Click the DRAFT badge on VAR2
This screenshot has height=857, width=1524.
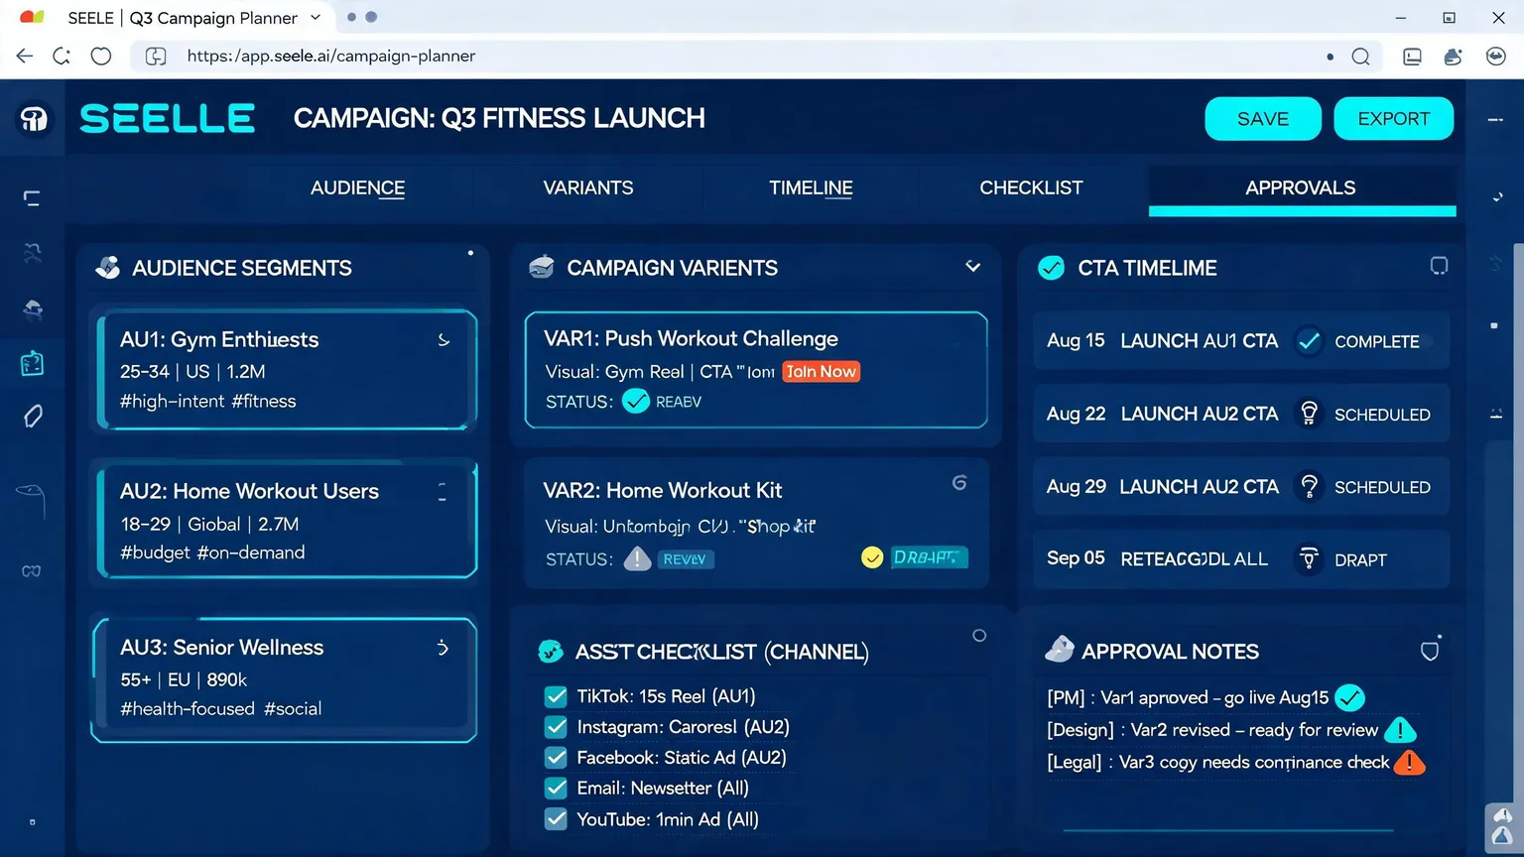coord(928,557)
